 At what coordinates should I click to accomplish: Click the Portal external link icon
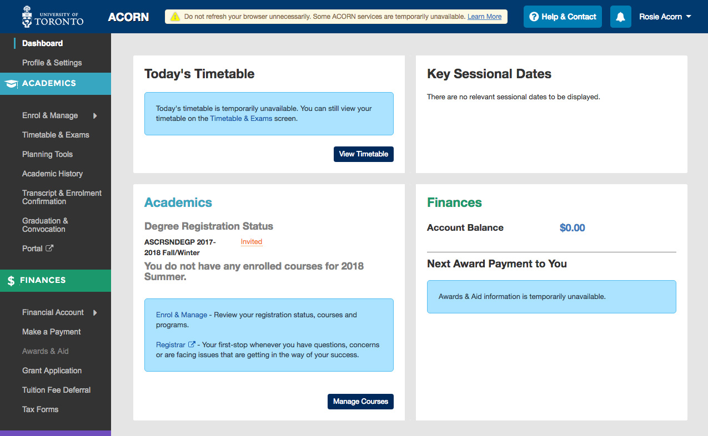(x=49, y=249)
